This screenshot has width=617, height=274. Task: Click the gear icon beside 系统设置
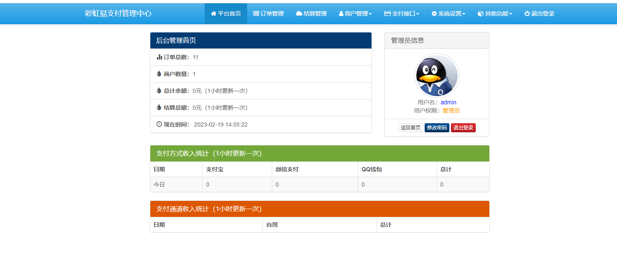click(x=434, y=14)
